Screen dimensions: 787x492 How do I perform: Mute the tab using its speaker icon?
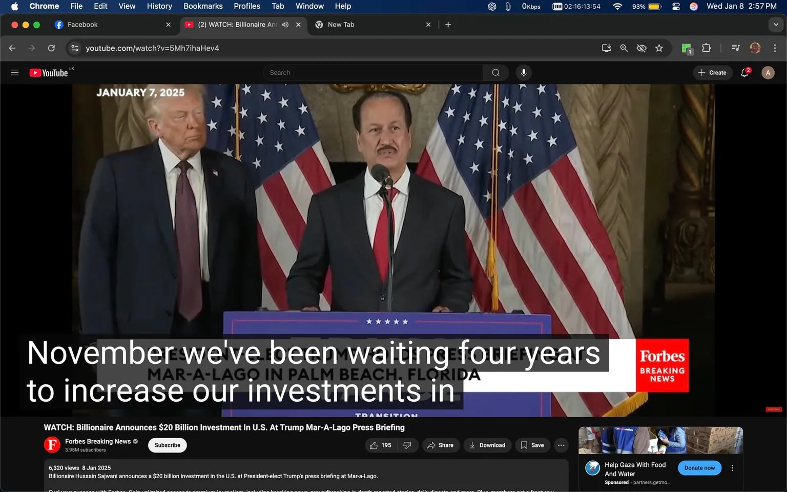[x=285, y=24]
